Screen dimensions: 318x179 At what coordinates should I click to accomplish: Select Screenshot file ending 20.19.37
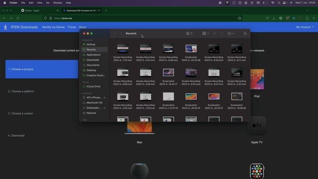click(x=214, y=101)
